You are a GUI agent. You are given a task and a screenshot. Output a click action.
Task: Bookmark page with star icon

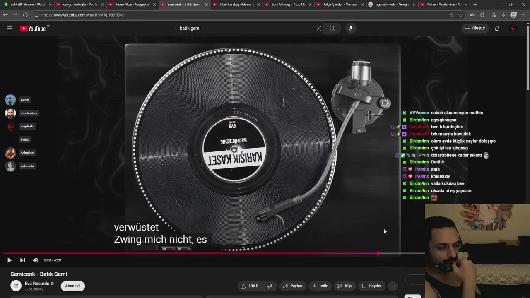point(460,15)
